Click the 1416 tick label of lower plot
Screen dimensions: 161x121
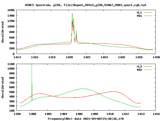point(156,114)
